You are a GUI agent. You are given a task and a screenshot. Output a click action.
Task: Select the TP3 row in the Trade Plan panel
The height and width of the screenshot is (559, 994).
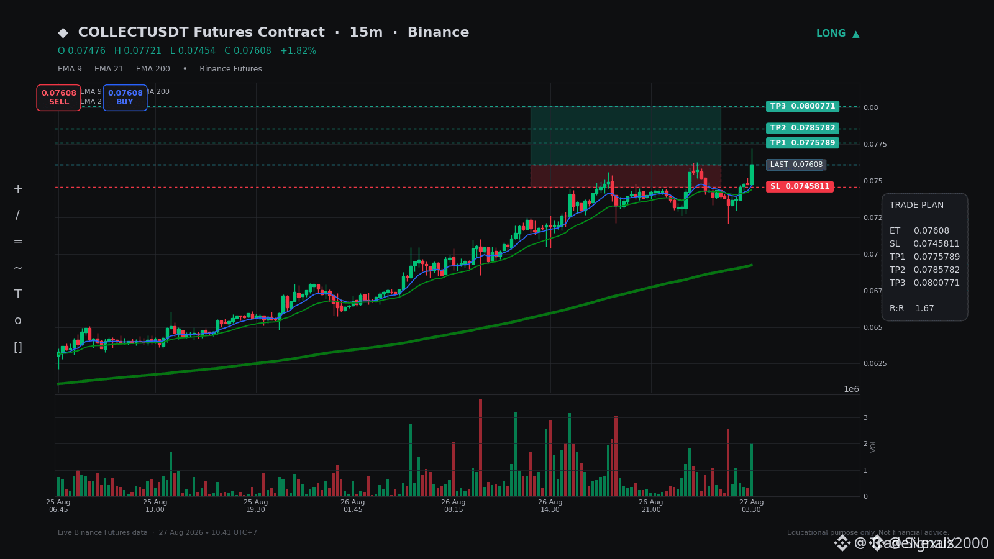tap(924, 283)
